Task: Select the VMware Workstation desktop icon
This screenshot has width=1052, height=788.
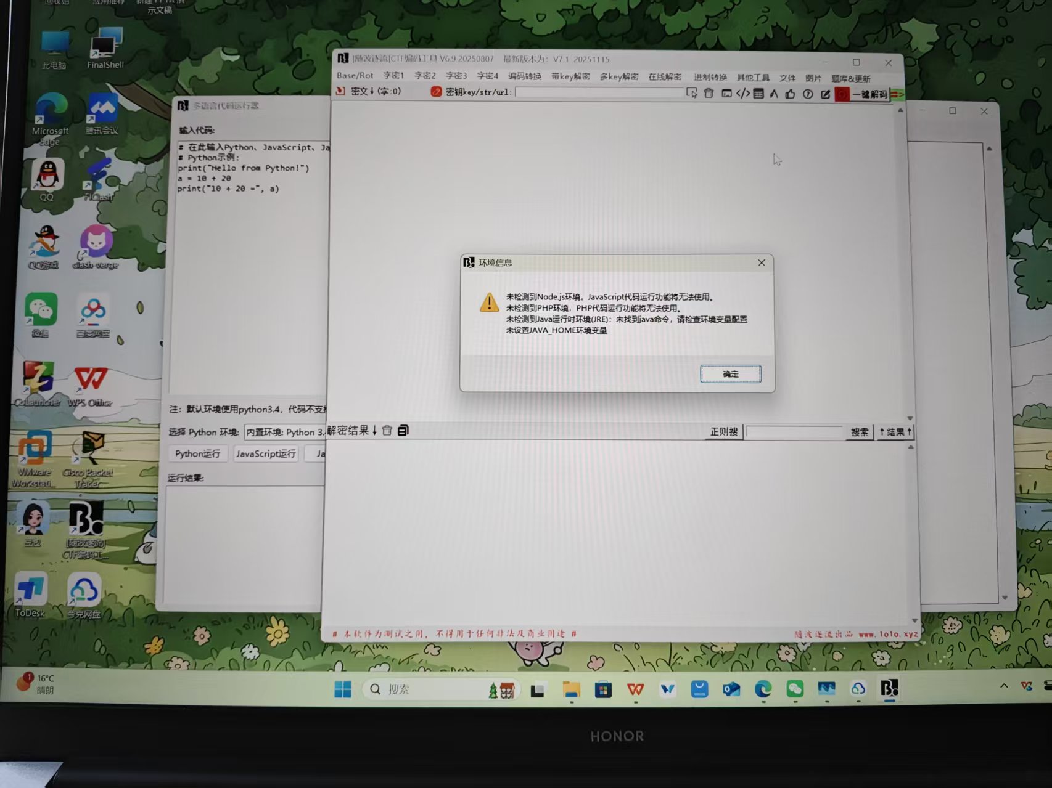Action: point(34,459)
